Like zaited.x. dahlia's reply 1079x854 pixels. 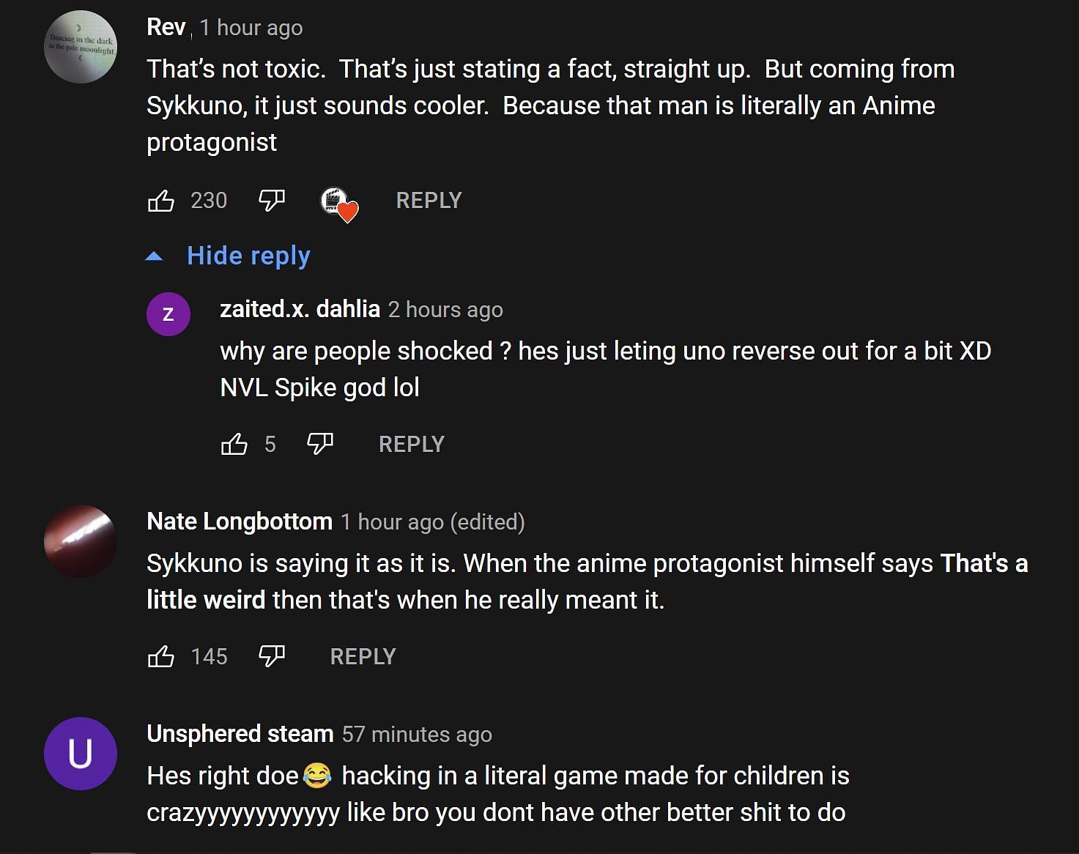click(x=234, y=444)
